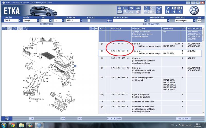Viewport: 206px width, 128px height.
Task: Tick the STOCKS checkbox
Action: pyautogui.click(x=89, y=20)
